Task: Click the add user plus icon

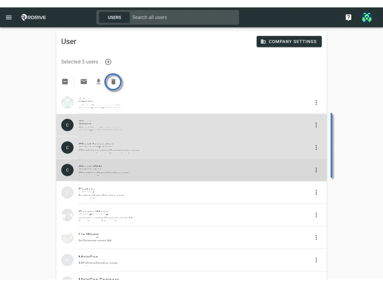Action: (108, 62)
